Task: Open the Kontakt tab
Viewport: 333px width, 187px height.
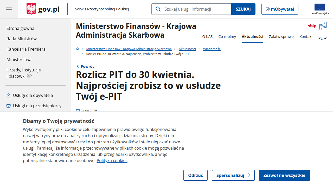Action: [306, 37]
